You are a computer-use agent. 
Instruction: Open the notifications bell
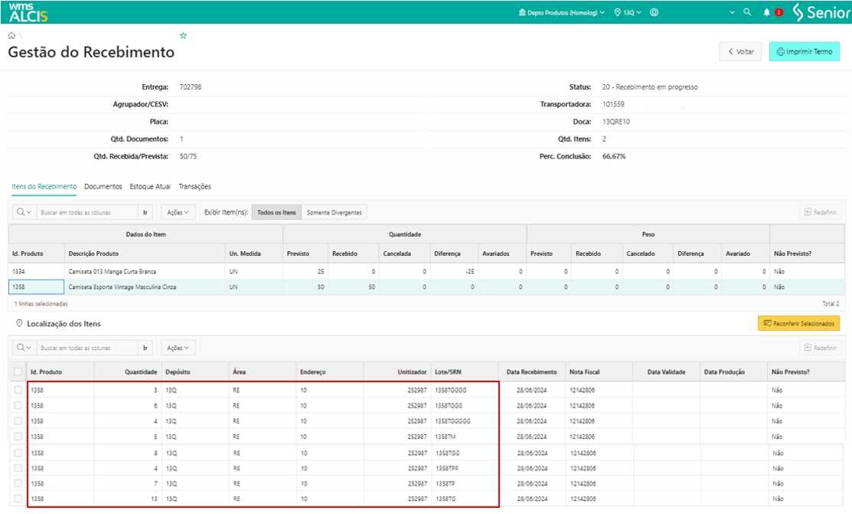[766, 12]
